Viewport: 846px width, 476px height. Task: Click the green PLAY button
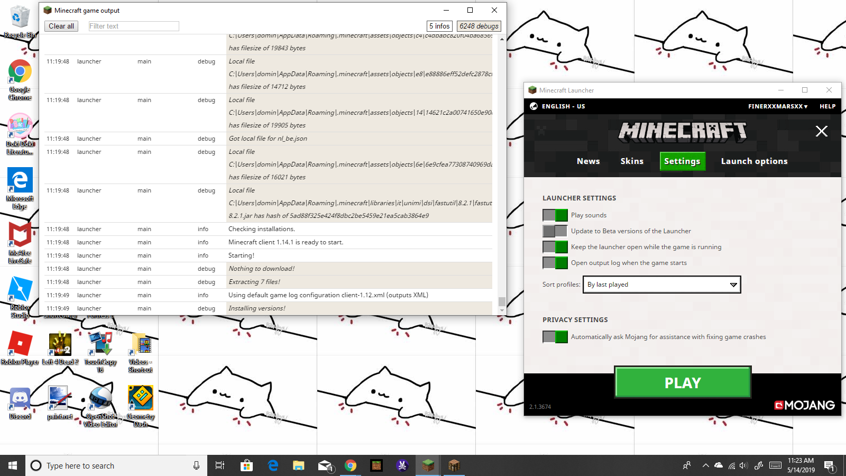683,382
